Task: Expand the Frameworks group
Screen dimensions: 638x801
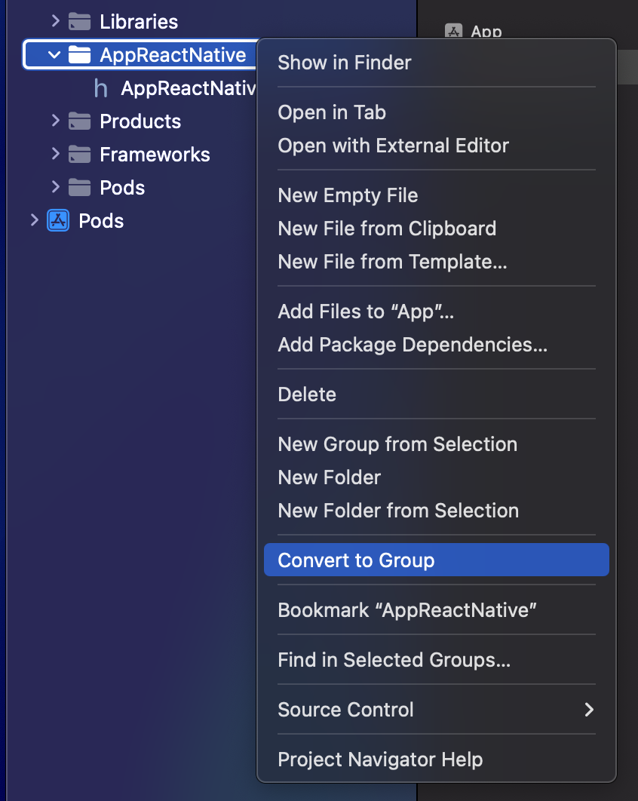Action: point(55,154)
